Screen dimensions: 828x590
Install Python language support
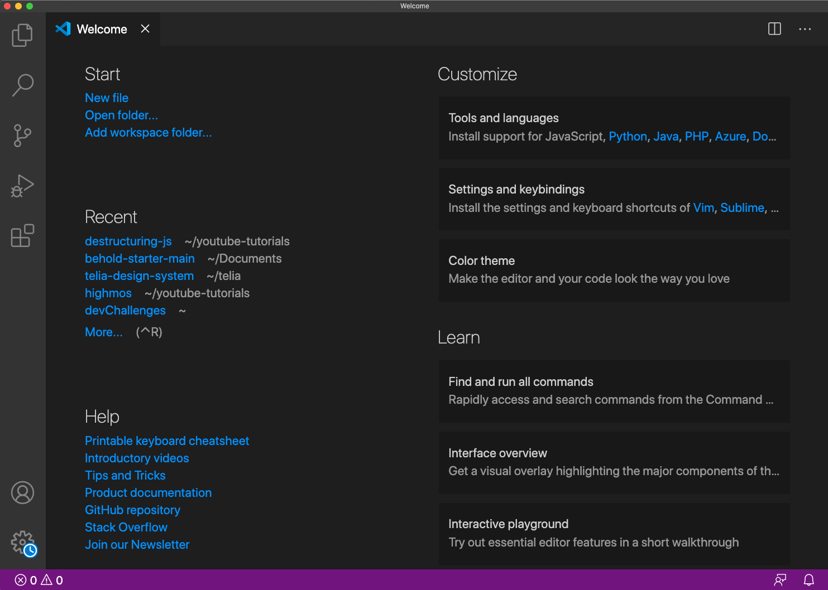(628, 136)
